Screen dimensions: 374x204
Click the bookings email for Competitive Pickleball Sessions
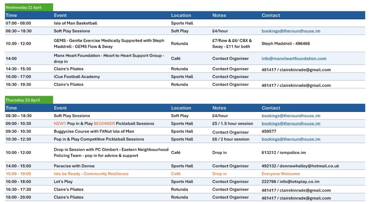tap(291, 139)
